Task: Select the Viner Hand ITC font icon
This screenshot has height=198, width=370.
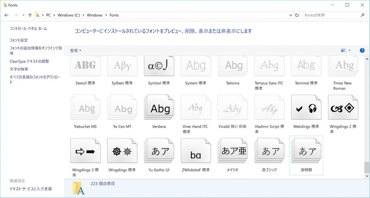Action: pyautogui.click(x=196, y=107)
